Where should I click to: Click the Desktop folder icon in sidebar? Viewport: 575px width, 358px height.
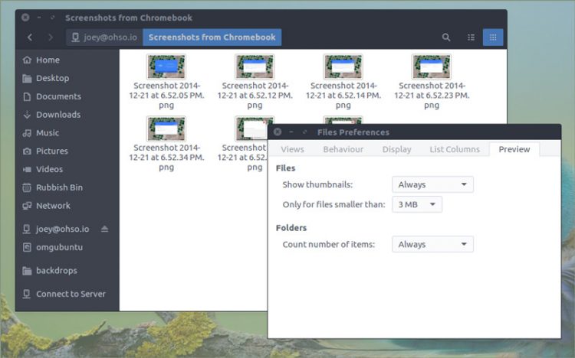27,78
